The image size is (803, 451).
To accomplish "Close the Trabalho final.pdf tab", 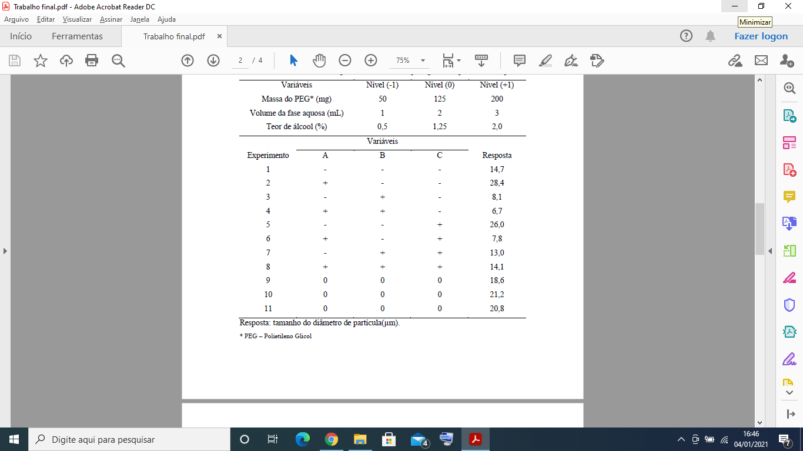I will point(219,36).
